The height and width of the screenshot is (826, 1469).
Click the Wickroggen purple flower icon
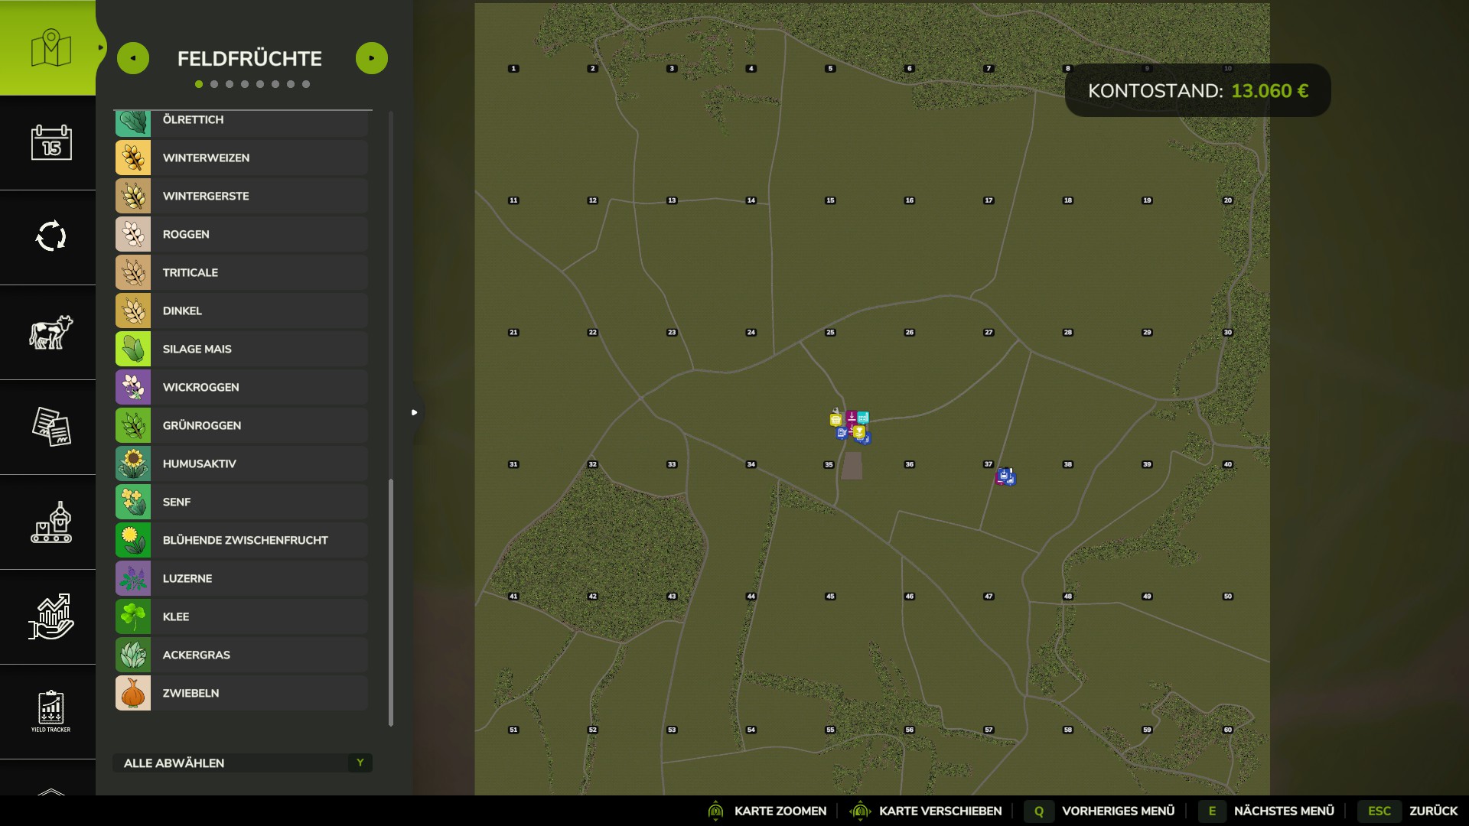click(133, 387)
